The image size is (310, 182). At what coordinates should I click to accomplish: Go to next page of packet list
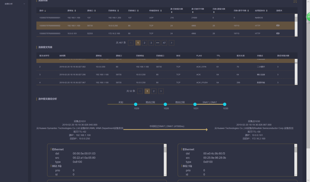pyautogui.click(x=161, y=91)
